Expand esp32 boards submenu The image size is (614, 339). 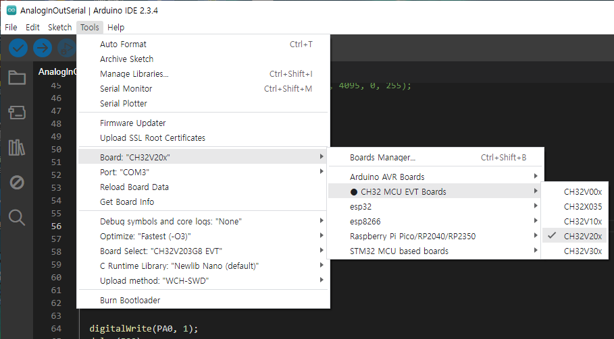tap(435, 207)
